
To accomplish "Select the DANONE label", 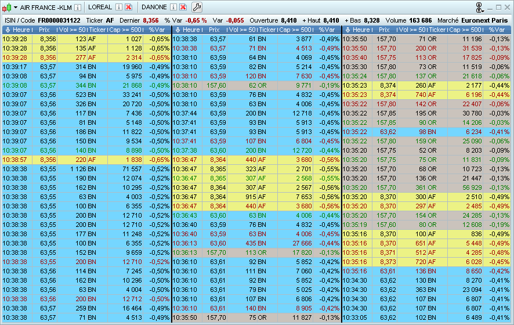I will 154,7.
